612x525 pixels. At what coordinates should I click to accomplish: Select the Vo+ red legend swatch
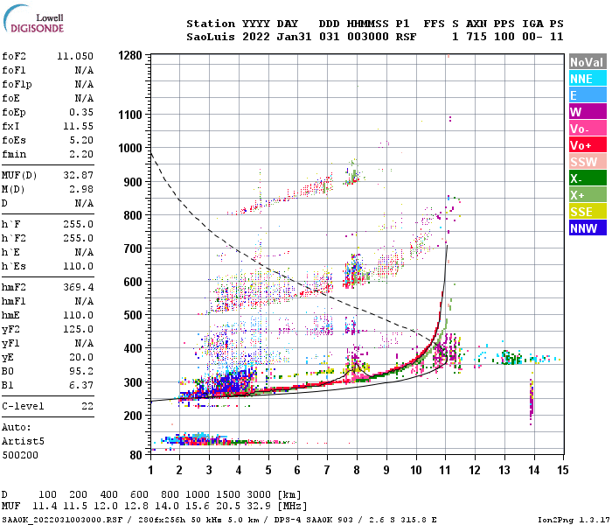(x=588, y=145)
